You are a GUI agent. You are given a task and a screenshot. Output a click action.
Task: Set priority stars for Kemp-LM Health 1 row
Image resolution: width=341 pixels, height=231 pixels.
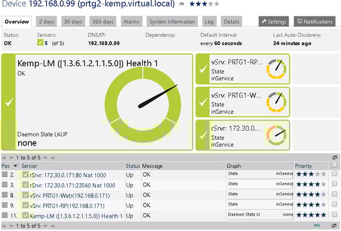tap(311, 215)
